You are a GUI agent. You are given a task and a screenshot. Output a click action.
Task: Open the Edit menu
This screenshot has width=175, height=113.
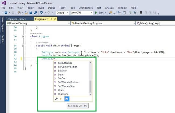11,8
